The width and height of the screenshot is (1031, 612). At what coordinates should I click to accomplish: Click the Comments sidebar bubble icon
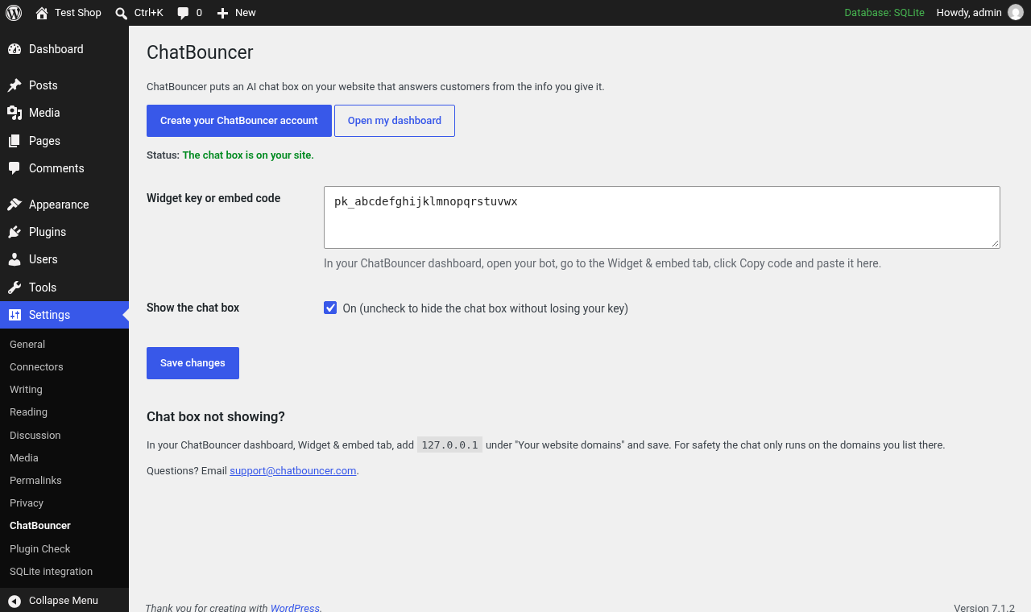point(14,168)
